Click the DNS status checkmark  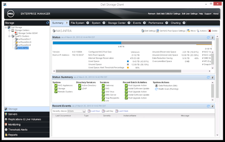(103, 88)
